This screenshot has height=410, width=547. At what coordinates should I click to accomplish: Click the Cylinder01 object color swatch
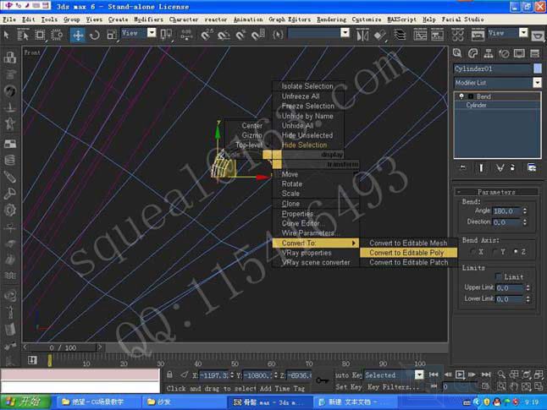coord(538,68)
